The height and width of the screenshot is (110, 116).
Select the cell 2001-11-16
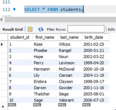96,88
